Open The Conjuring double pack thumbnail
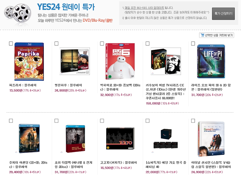241x177 pixels. point(75,139)
